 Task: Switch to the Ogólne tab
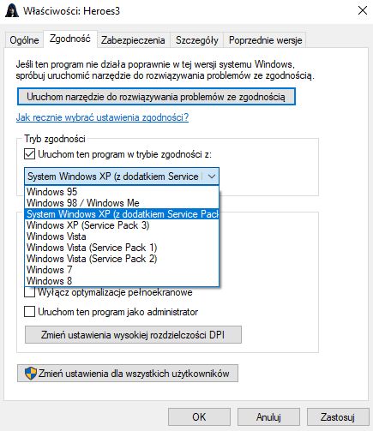click(24, 40)
